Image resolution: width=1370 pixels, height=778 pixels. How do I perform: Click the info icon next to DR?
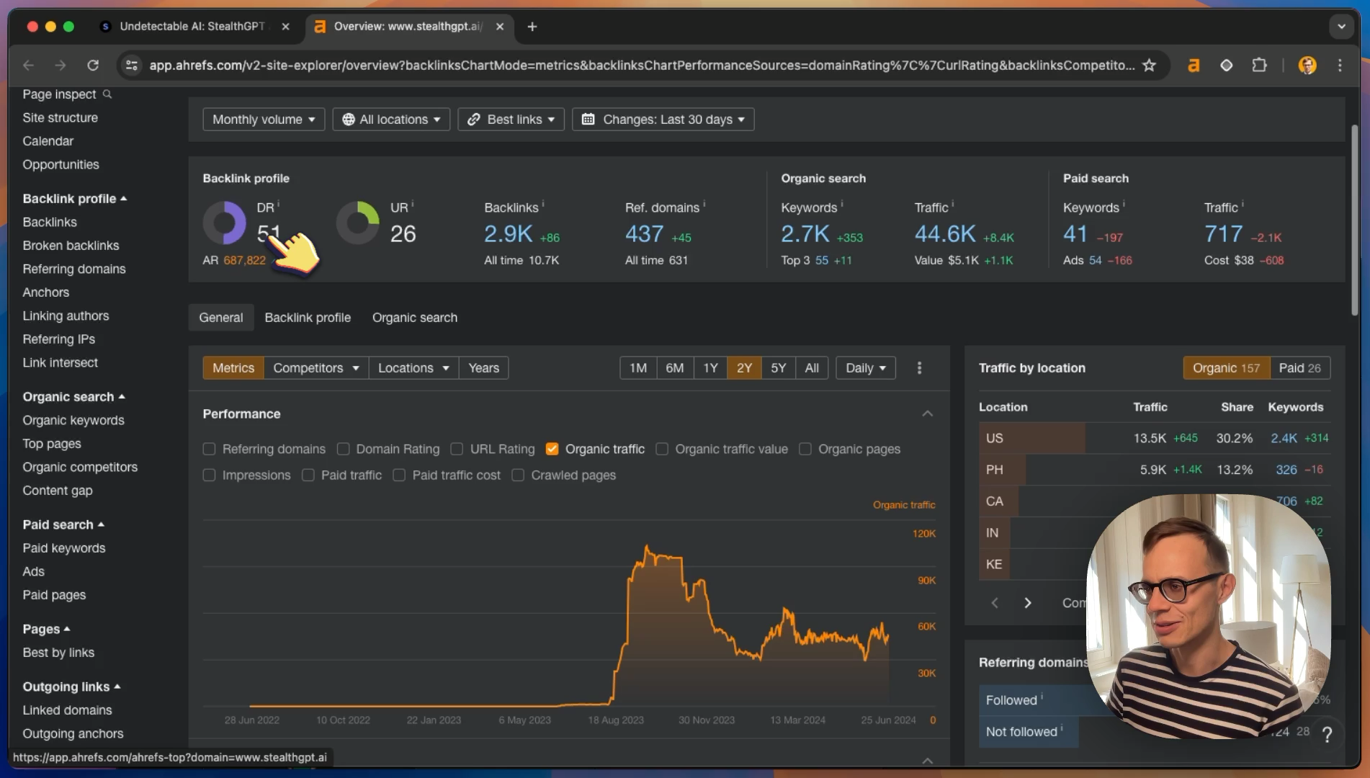pos(279,204)
